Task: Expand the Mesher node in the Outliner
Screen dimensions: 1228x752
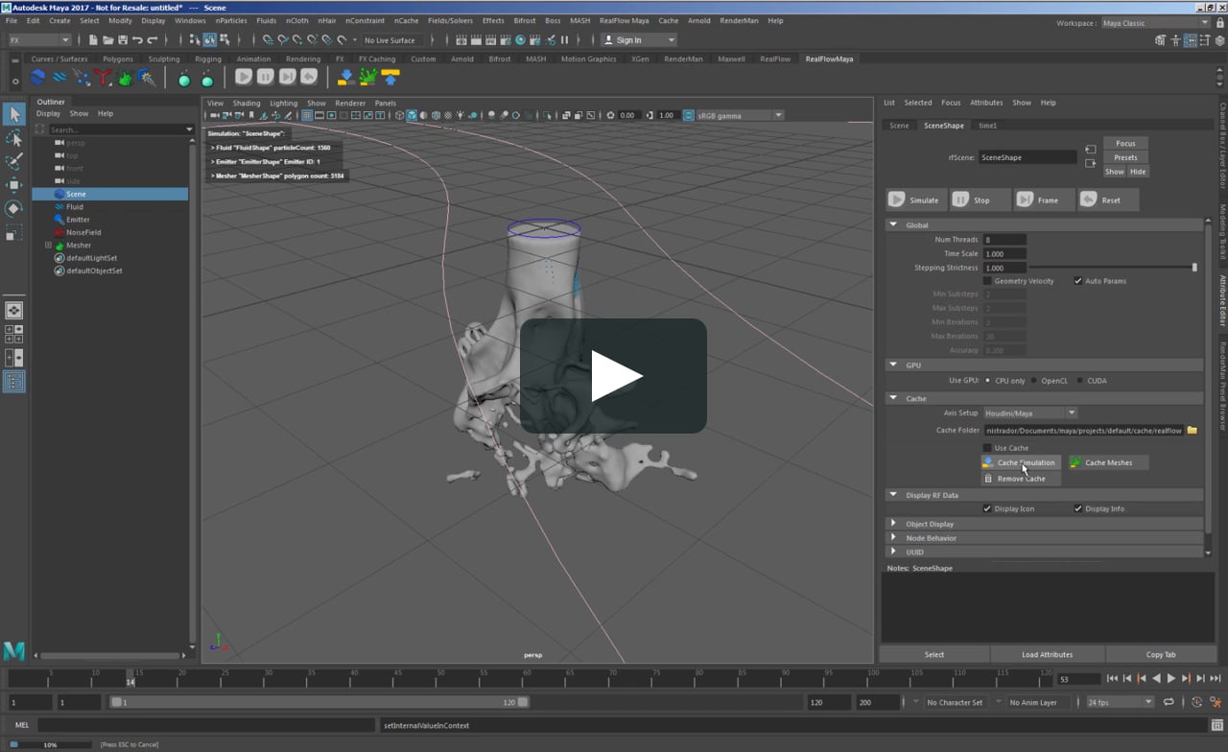Action: [x=48, y=246]
